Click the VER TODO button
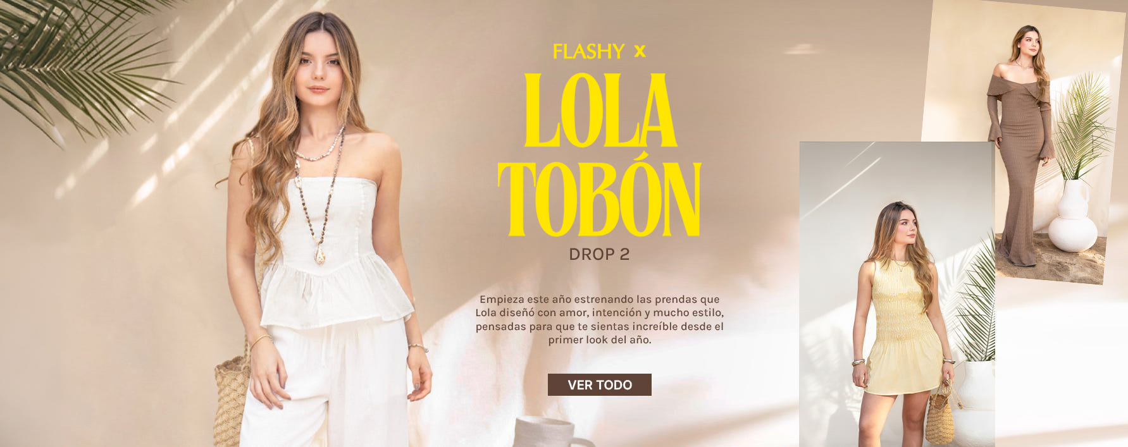This screenshot has height=447, width=1128. [599, 384]
